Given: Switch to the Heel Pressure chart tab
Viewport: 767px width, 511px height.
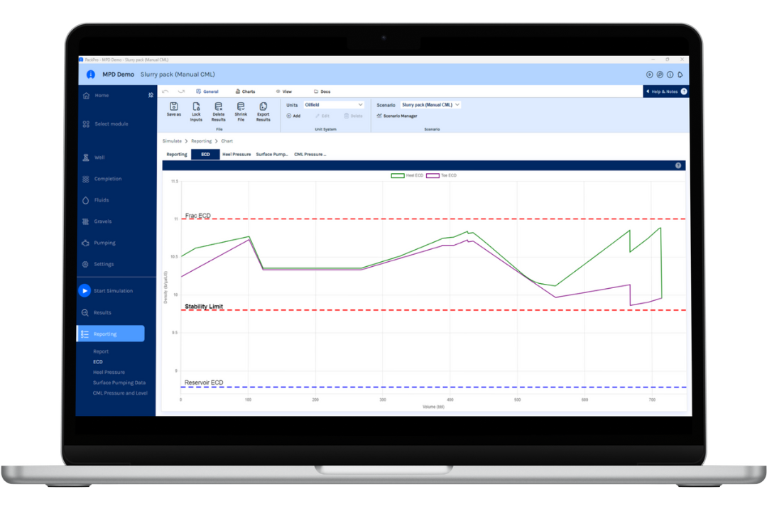Looking at the screenshot, I should point(236,155).
